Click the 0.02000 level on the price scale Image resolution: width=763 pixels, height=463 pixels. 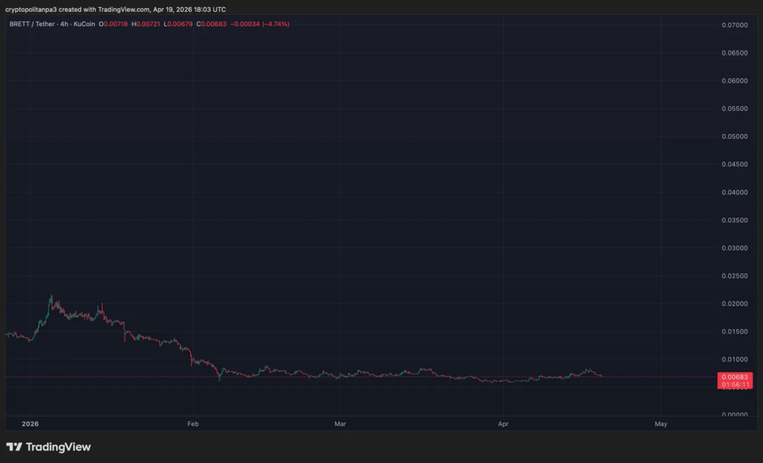pyautogui.click(x=735, y=303)
